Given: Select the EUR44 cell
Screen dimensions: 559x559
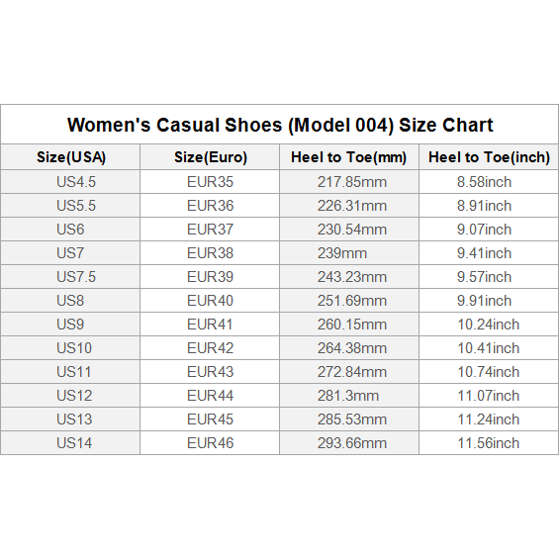Looking at the screenshot, I should [210, 396].
